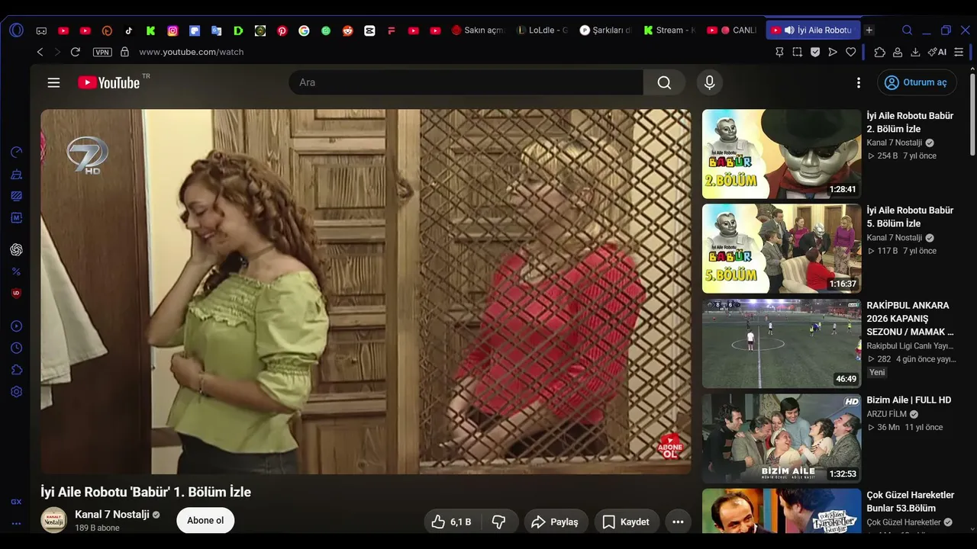Switch to the Google pinned tab
The image size is (977, 549).
(x=304, y=30)
